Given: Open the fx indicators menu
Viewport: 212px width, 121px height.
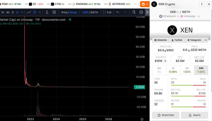Looking at the screenshot, I should point(47,12).
